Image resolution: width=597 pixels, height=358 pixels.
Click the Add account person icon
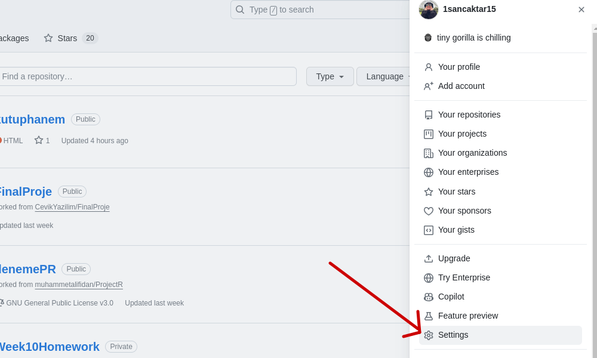point(428,87)
